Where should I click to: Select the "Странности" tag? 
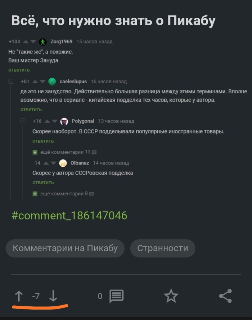click(x=162, y=248)
